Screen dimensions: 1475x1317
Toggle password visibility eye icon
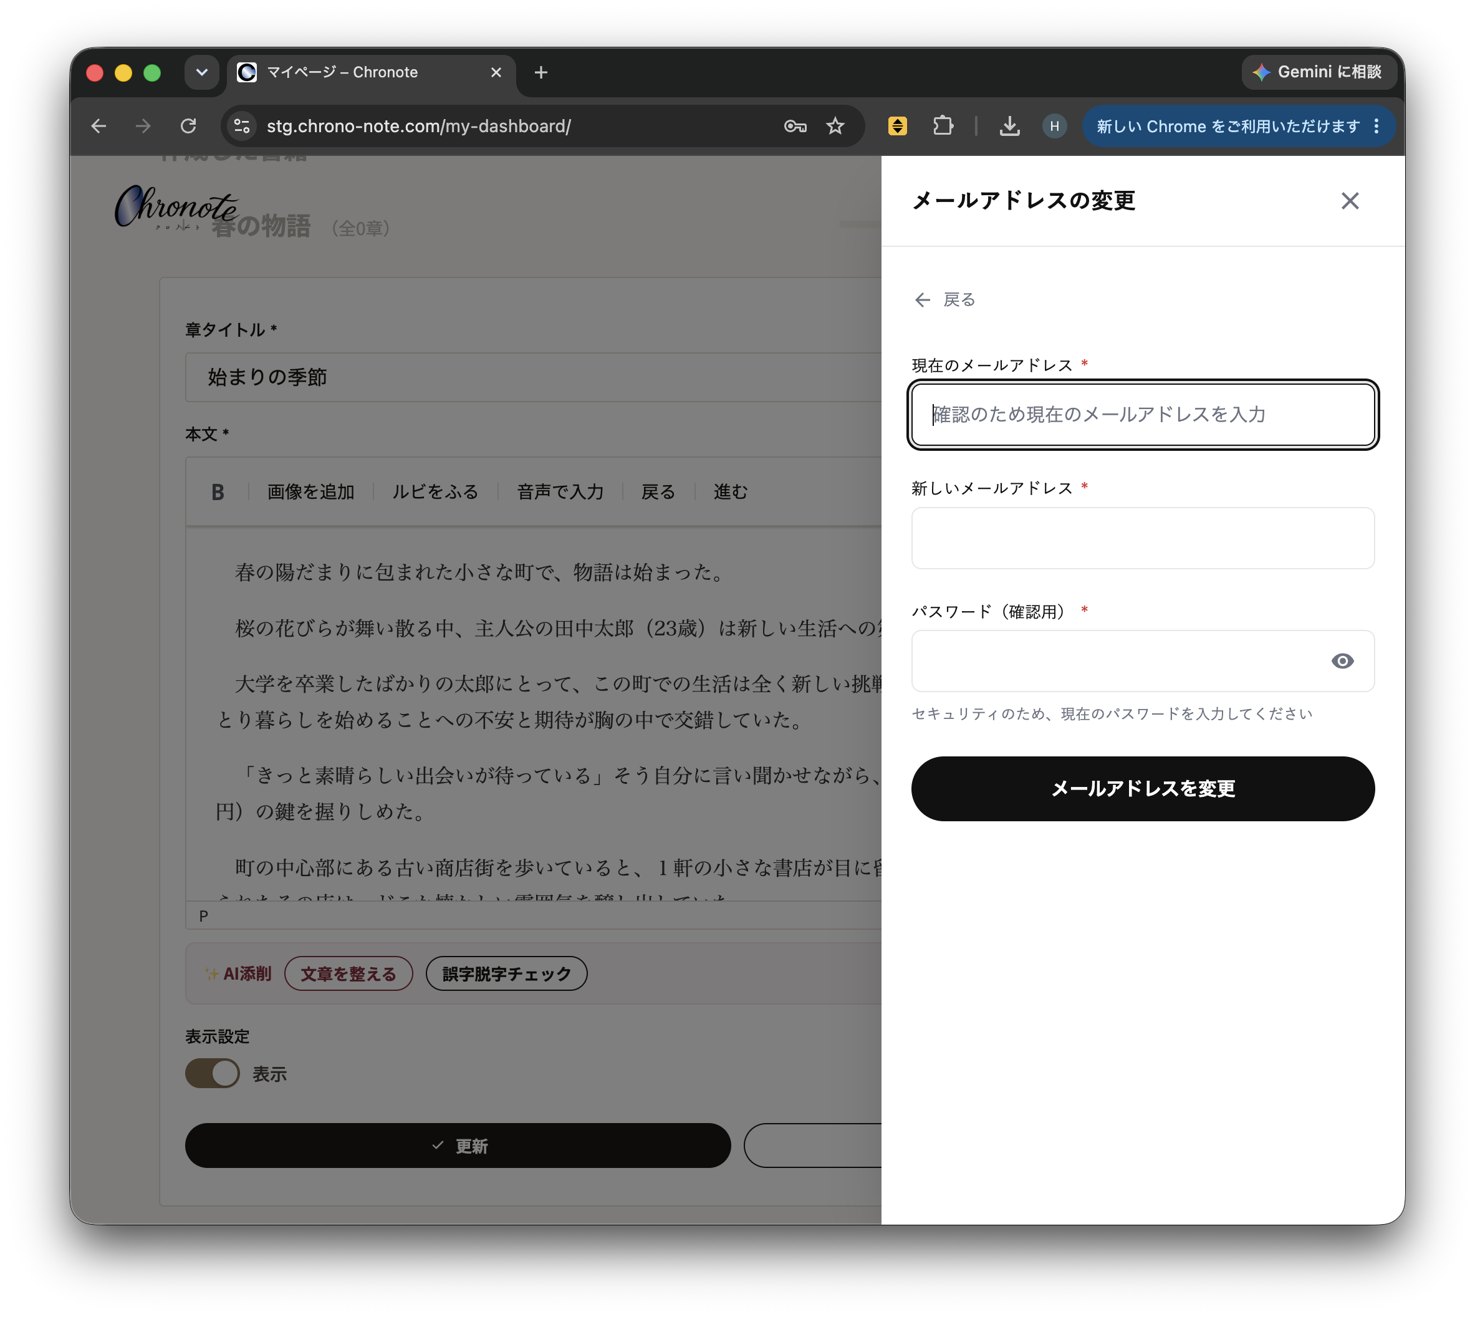[x=1342, y=660]
